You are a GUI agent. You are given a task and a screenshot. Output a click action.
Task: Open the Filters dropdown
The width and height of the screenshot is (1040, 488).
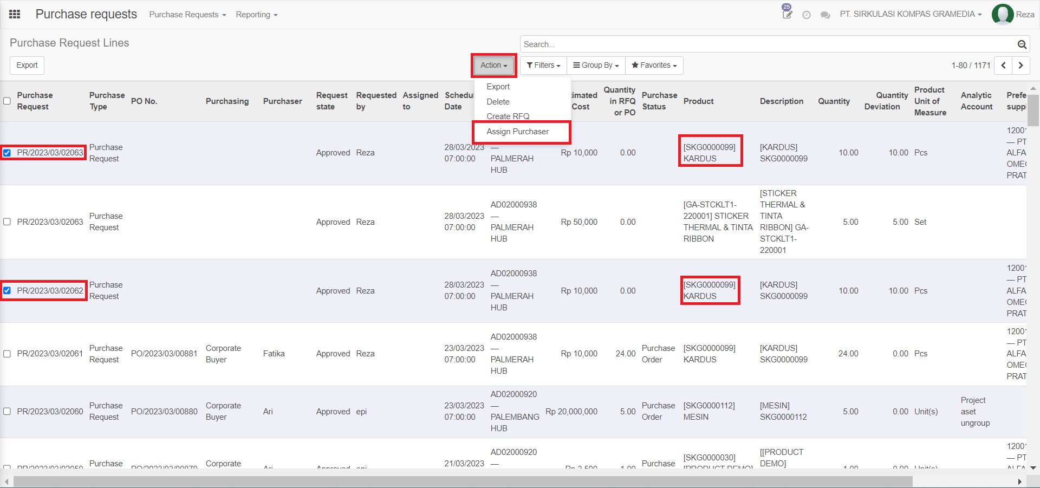(x=543, y=66)
